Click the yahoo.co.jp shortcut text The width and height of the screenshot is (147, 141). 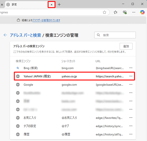(69, 76)
